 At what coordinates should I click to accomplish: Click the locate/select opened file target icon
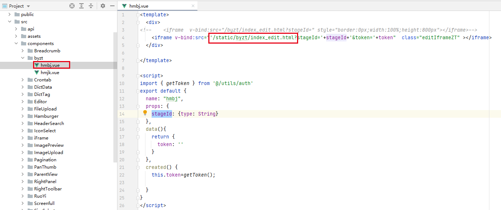[72, 6]
